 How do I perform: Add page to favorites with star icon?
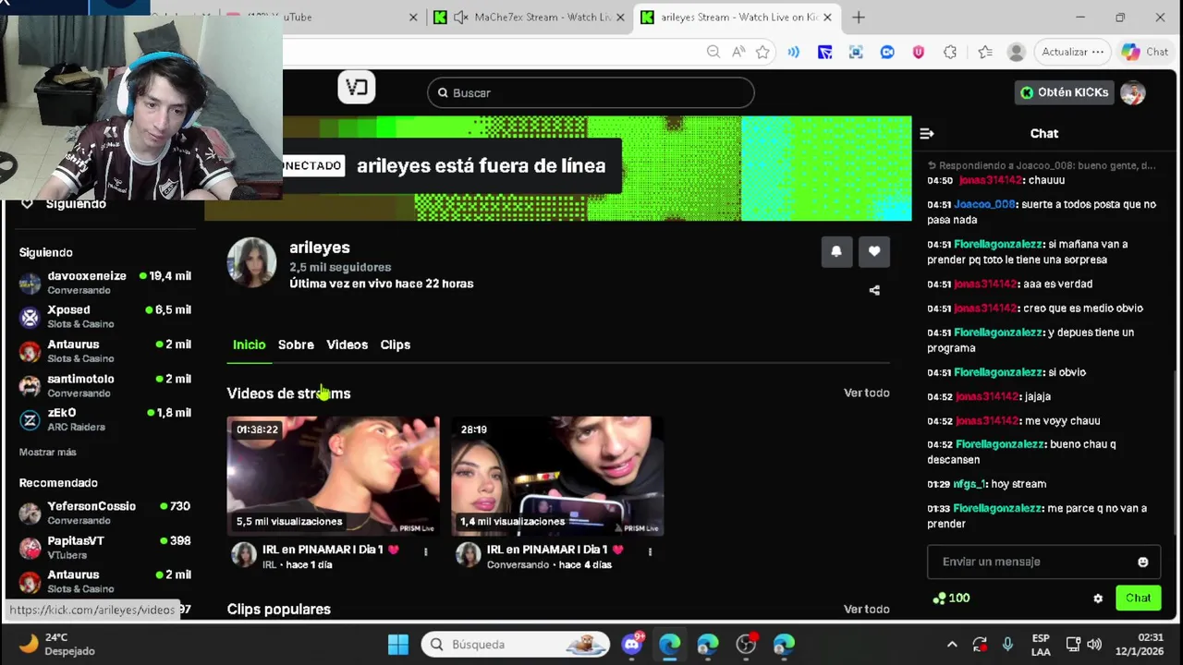(x=762, y=52)
